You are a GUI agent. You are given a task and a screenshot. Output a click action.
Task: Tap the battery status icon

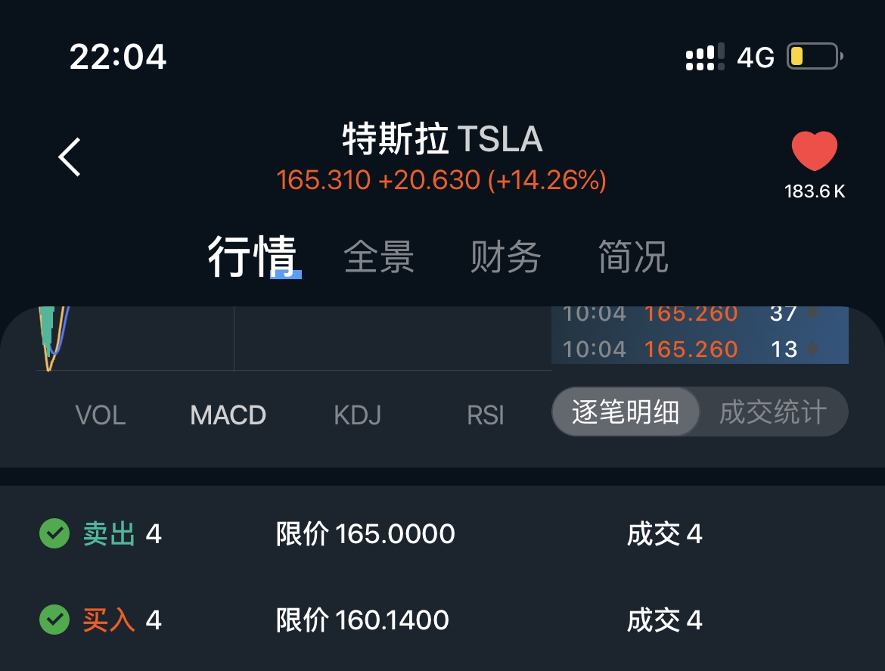pos(815,57)
